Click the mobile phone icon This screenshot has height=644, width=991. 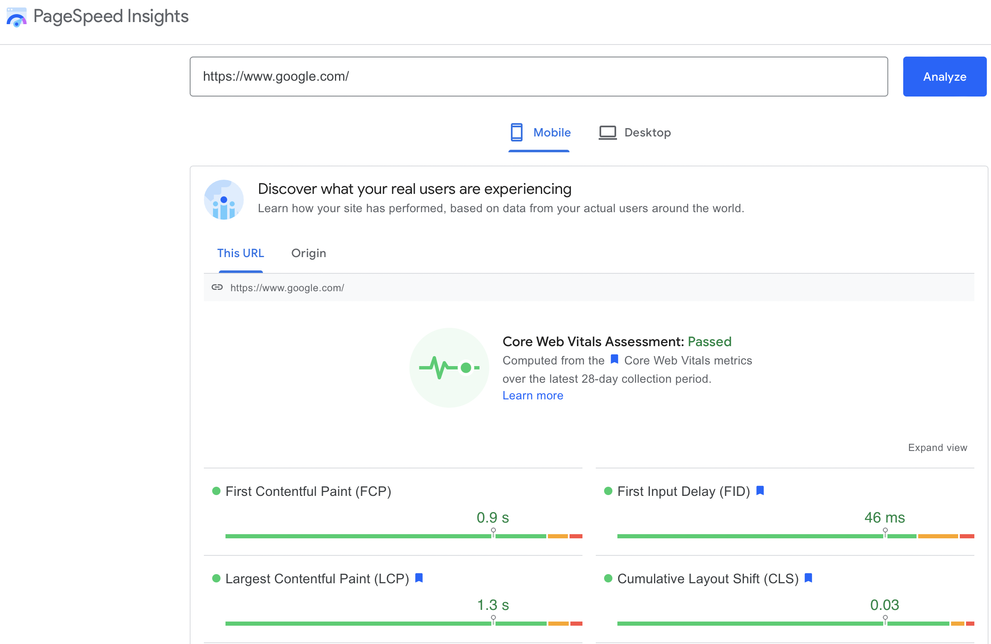516,132
